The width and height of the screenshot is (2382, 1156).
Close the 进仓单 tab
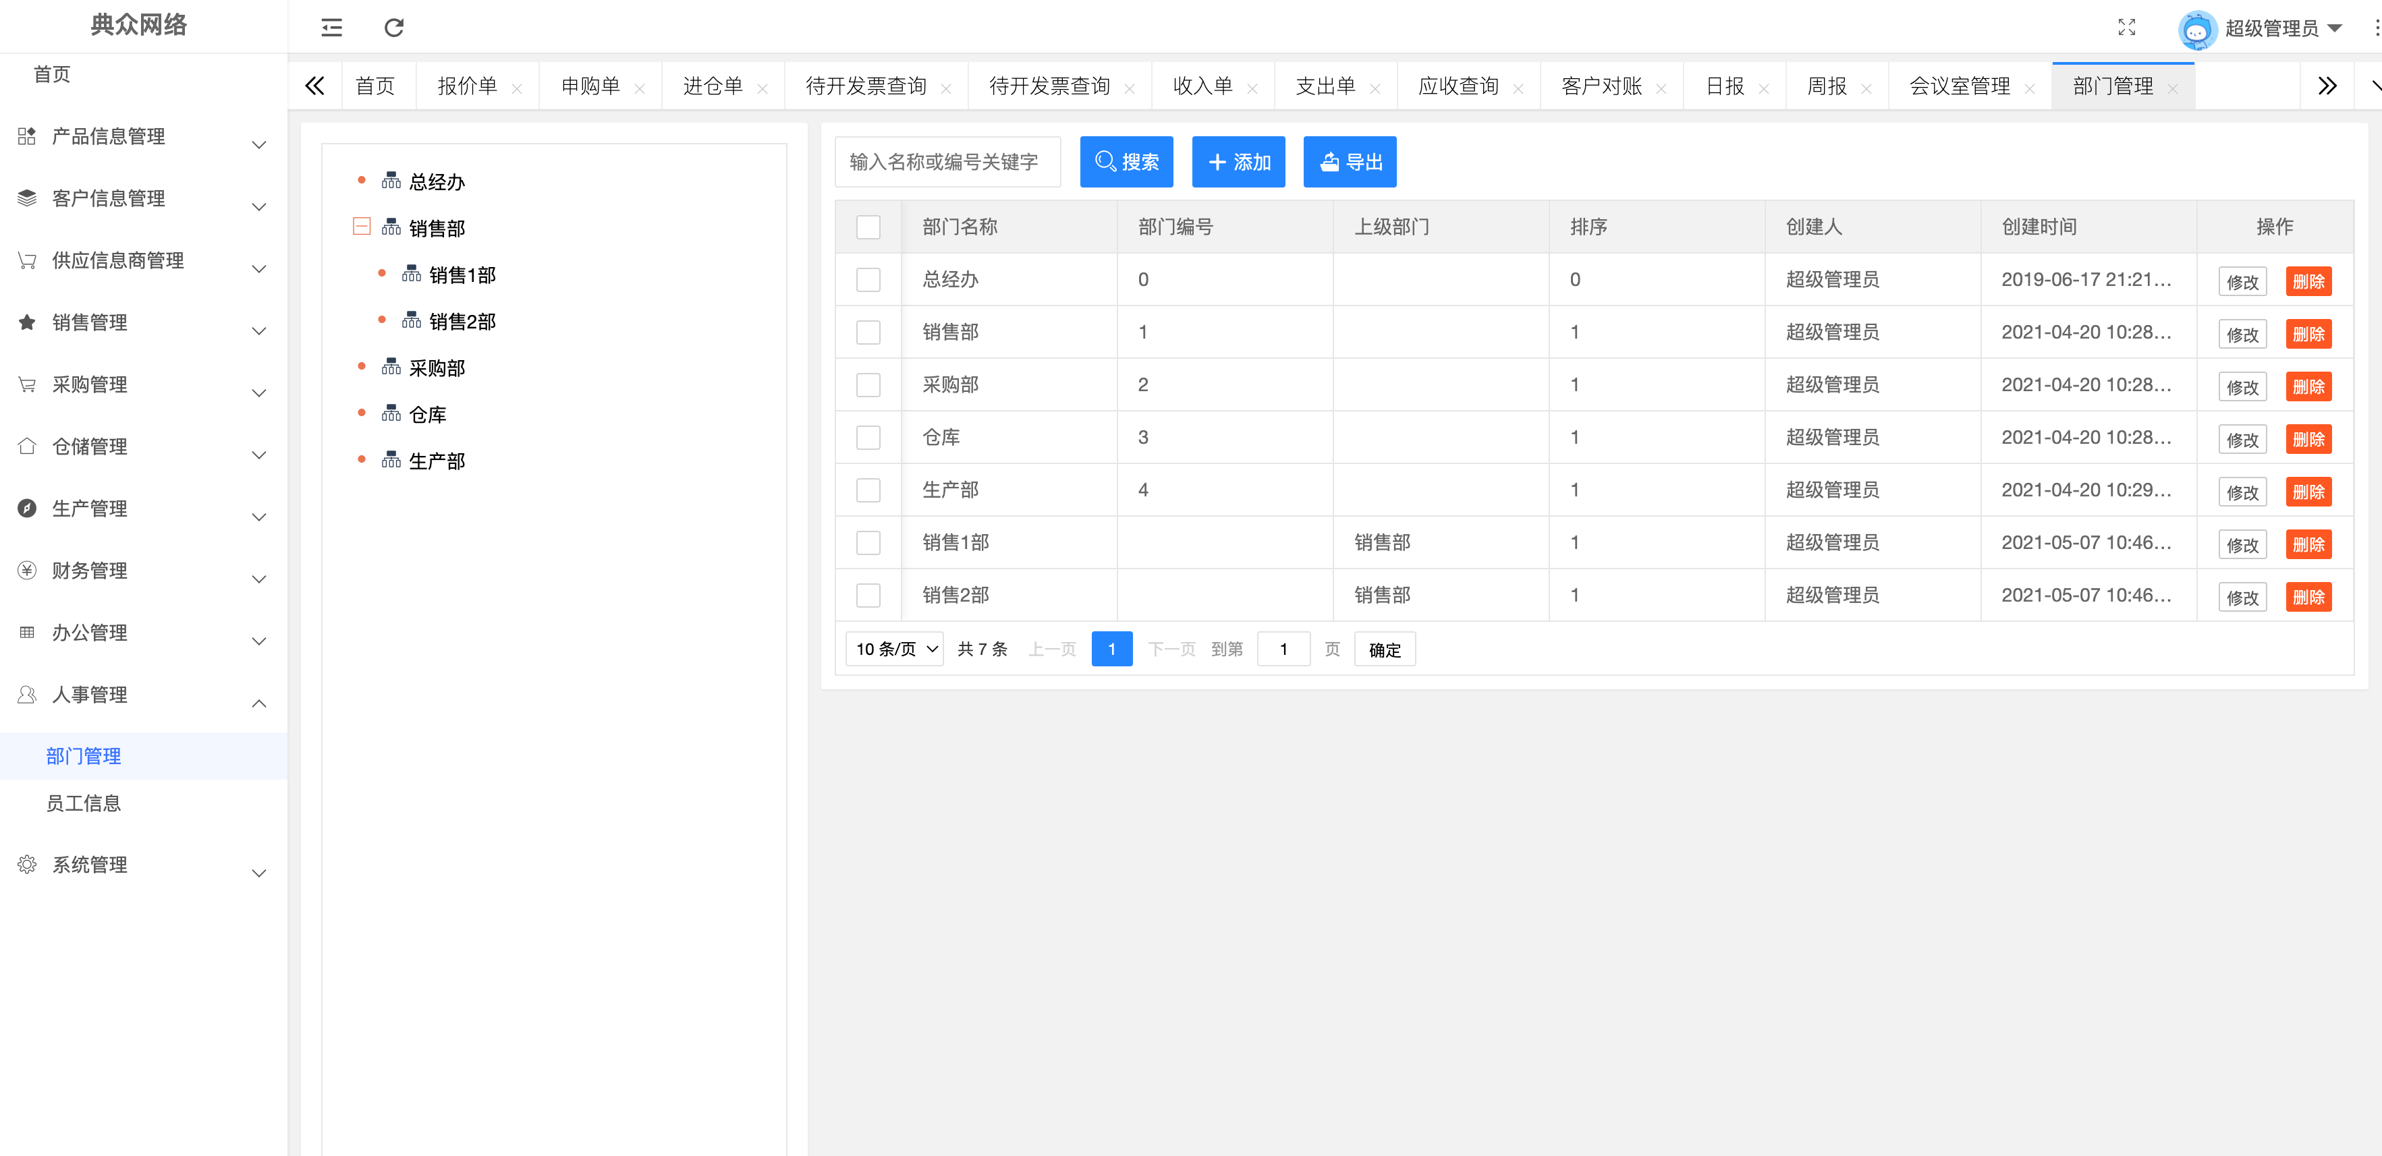tap(763, 89)
